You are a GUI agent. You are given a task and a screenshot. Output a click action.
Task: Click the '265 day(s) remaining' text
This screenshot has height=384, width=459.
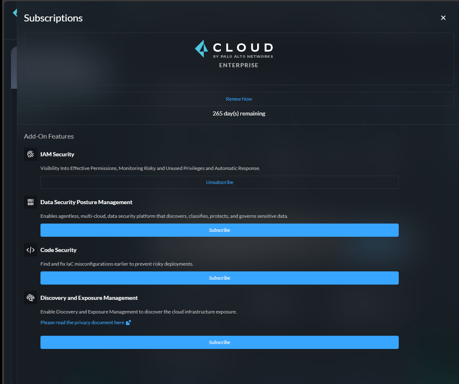click(239, 113)
